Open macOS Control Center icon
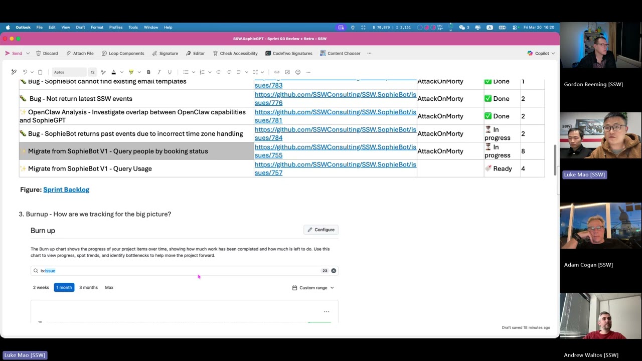Viewport: 642px width, 361px height. pos(514,28)
